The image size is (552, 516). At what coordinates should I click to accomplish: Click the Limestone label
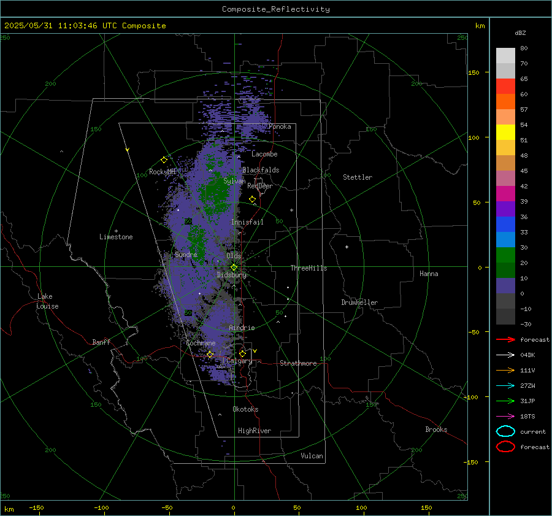(116, 237)
